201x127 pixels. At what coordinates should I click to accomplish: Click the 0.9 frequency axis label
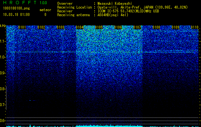pyautogui.click(x=3, y=73)
